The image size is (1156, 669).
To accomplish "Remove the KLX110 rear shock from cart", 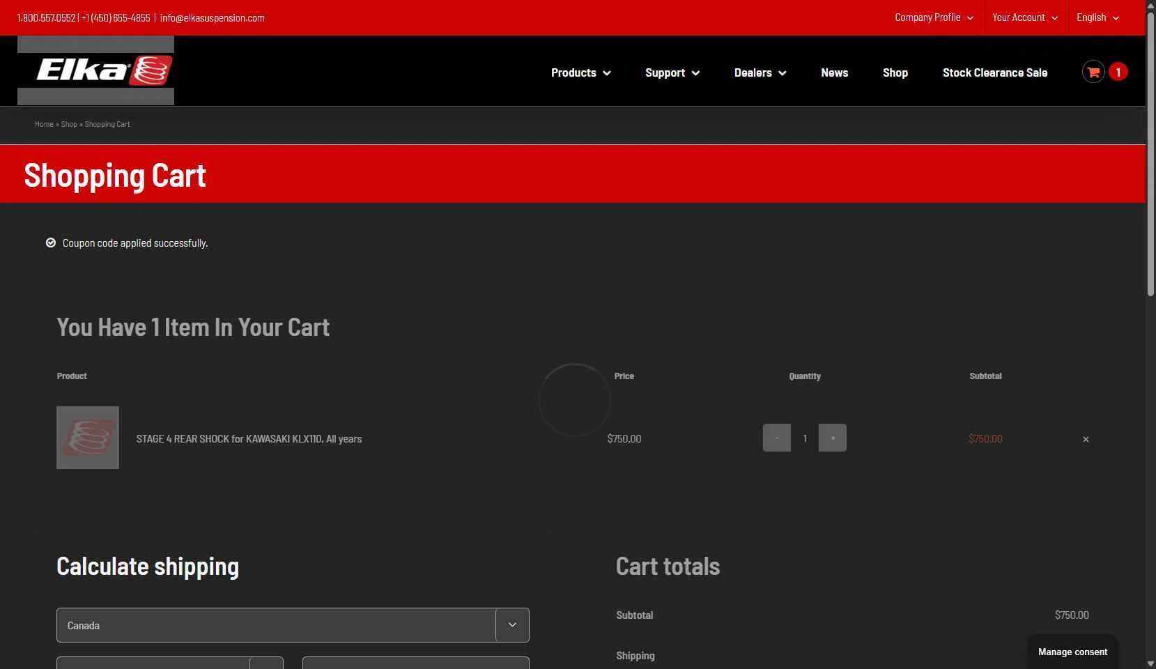I will click(x=1086, y=439).
